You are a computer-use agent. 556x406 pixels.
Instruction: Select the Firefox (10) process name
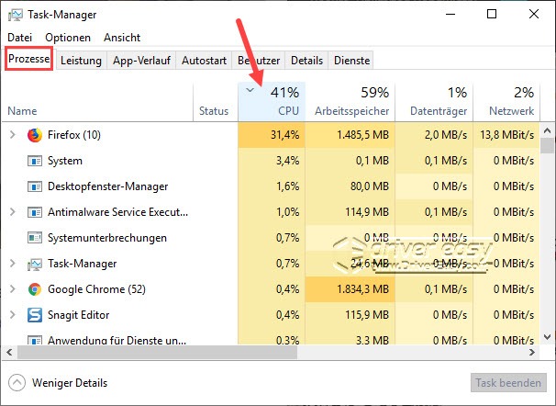74,135
